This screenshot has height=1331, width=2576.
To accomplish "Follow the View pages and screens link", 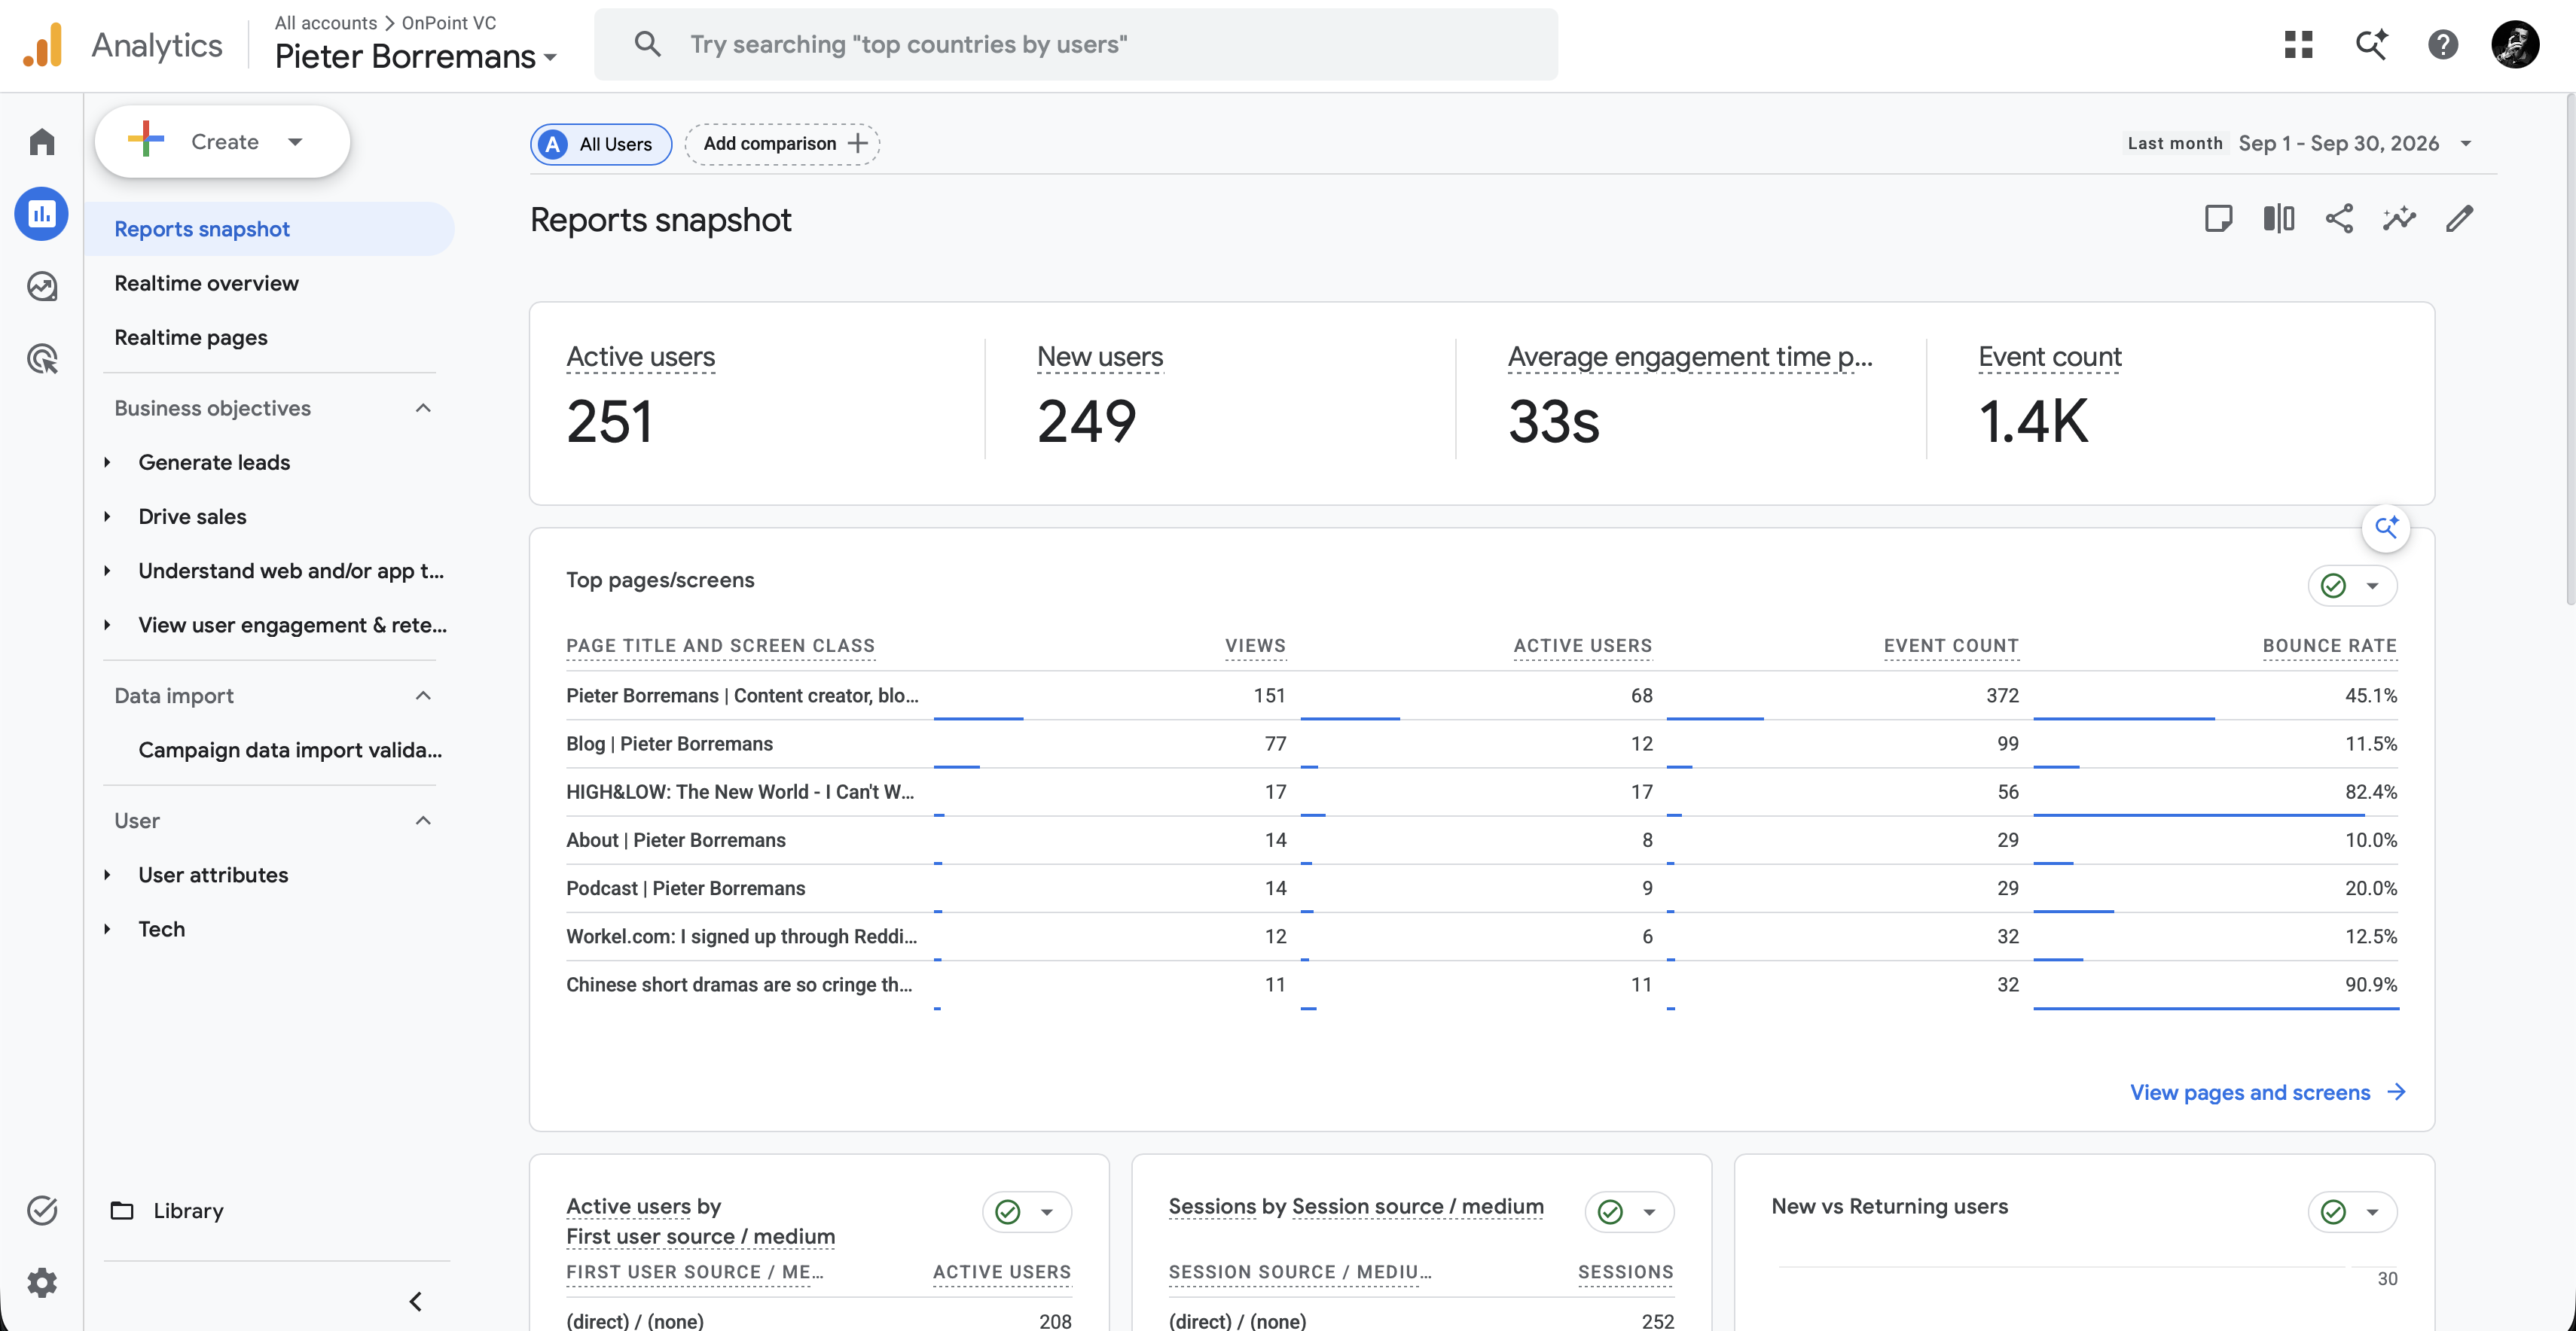I will pos(2267,1092).
